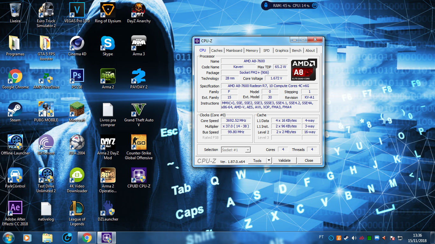The height and width of the screenshot is (244, 435).
Task: Select GTA 5 FPS booster folder
Action: [46, 48]
